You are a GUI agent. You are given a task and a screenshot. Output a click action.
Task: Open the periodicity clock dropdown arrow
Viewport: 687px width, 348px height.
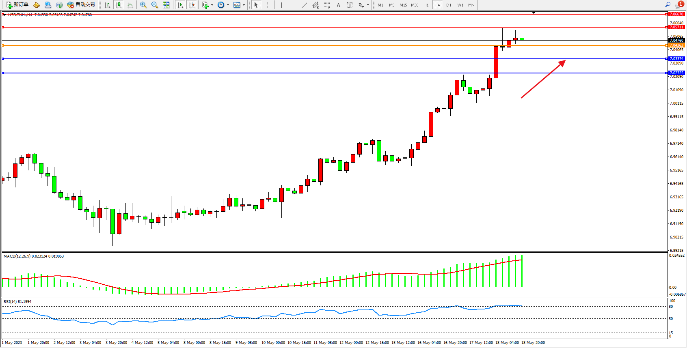pyautogui.click(x=228, y=5)
